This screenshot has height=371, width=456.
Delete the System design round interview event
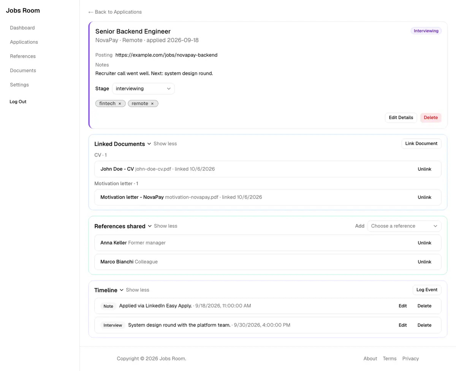[x=424, y=325]
